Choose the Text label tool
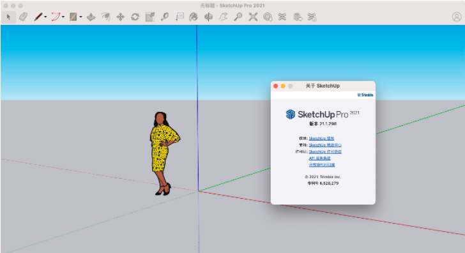The height and width of the screenshot is (253, 465). point(179,17)
